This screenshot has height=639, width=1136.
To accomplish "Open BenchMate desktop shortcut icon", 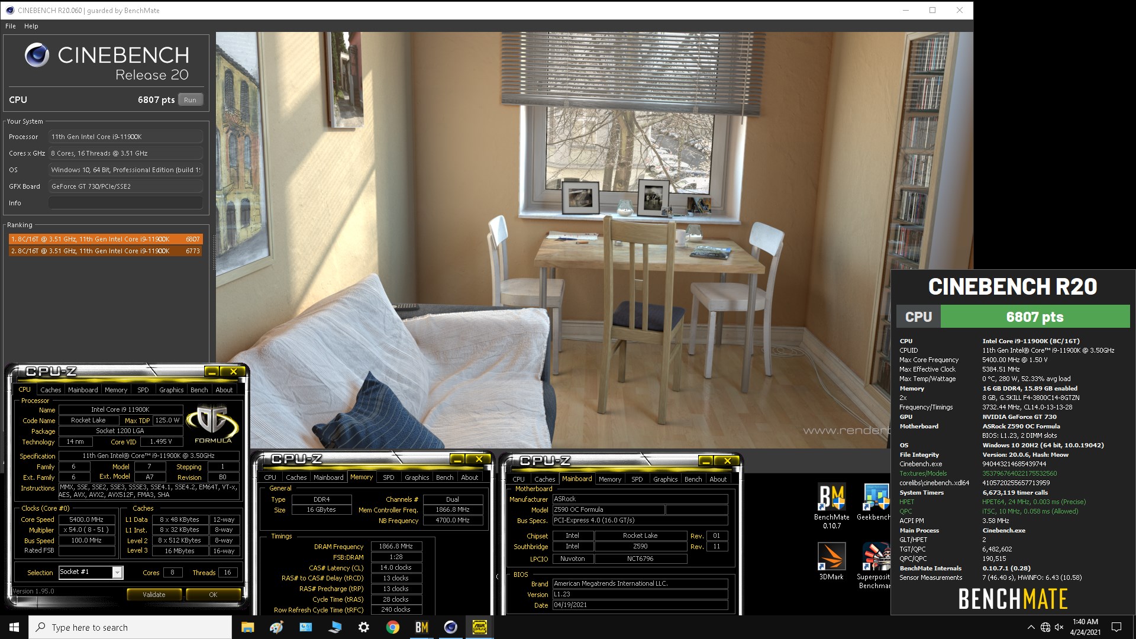I will pyautogui.click(x=831, y=506).
